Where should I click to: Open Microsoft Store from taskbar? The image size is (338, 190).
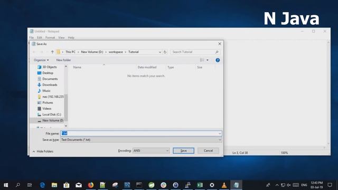[x=67, y=185]
